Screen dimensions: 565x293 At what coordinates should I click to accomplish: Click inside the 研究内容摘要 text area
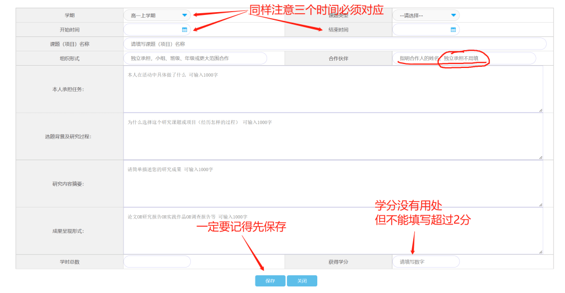pos(332,184)
